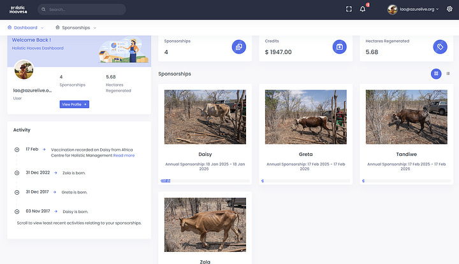Open Tandiwe's cow photo

click(406, 117)
